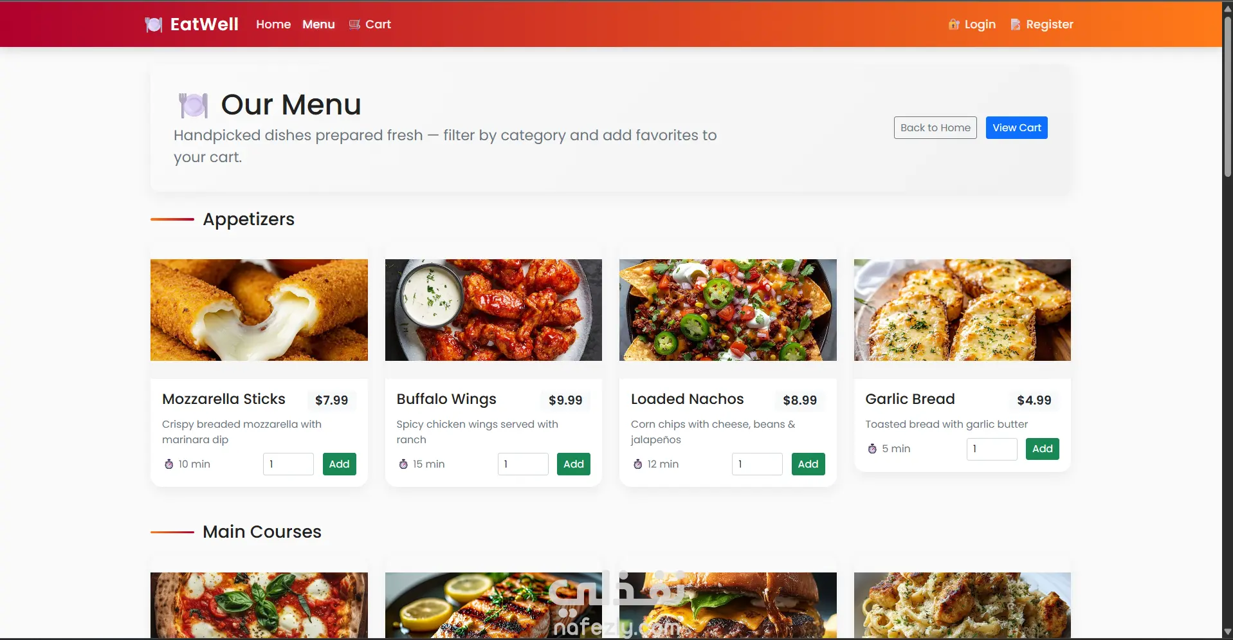Open the Home navigation link
This screenshot has width=1233, height=640.
click(273, 24)
